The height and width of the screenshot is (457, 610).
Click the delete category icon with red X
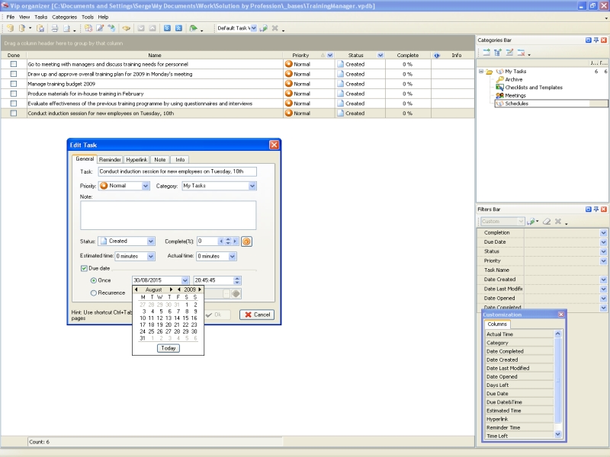(520, 53)
